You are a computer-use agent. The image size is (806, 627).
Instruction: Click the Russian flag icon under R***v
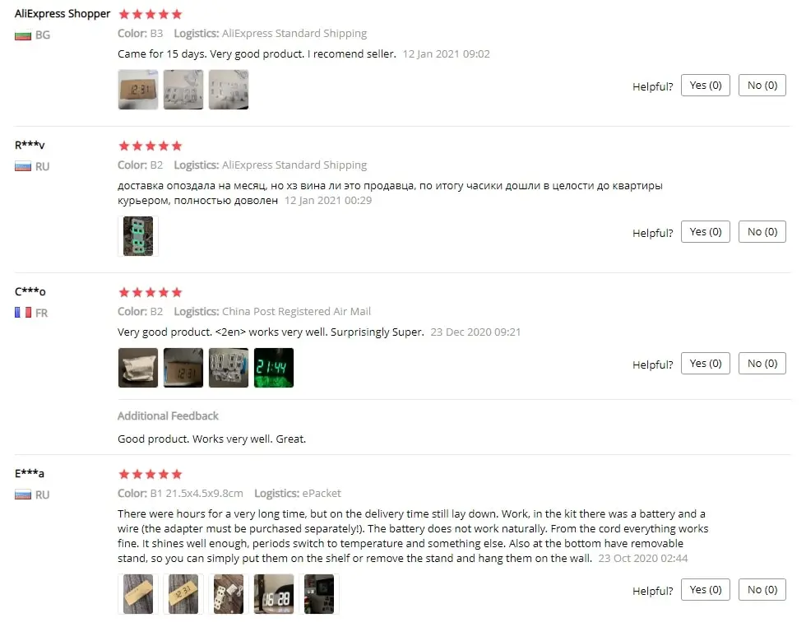(23, 167)
